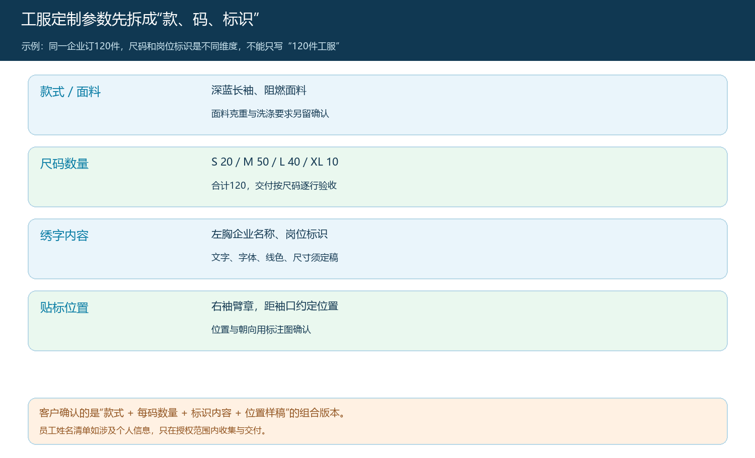The height and width of the screenshot is (458, 755).
Task: Select the 贴标位置 label
Action: 64,308
